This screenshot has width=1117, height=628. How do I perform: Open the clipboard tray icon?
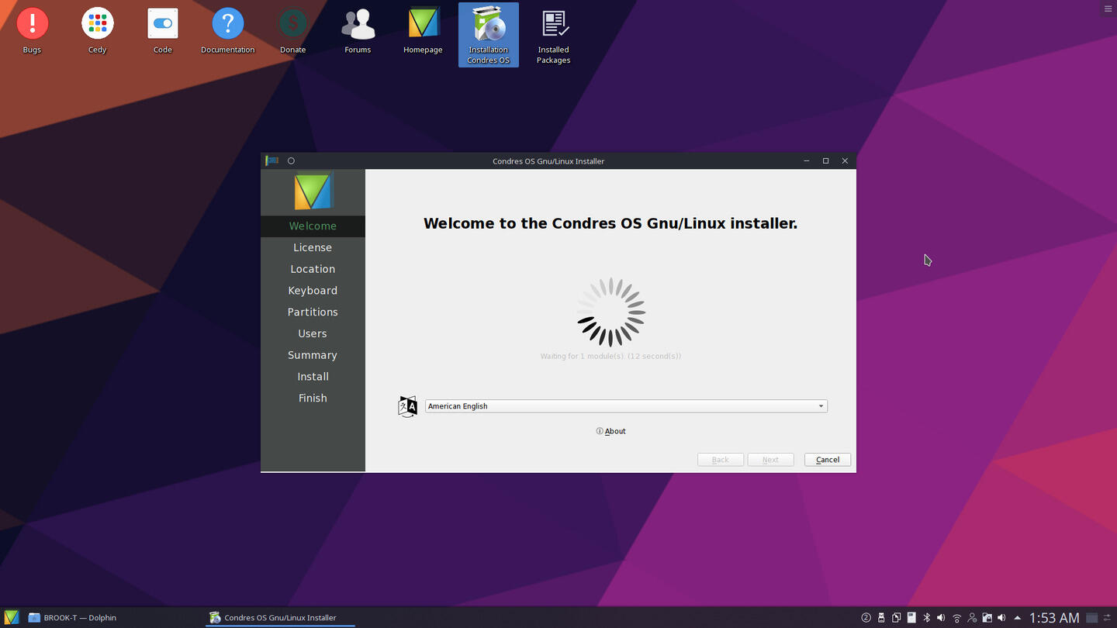tap(896, 618)
